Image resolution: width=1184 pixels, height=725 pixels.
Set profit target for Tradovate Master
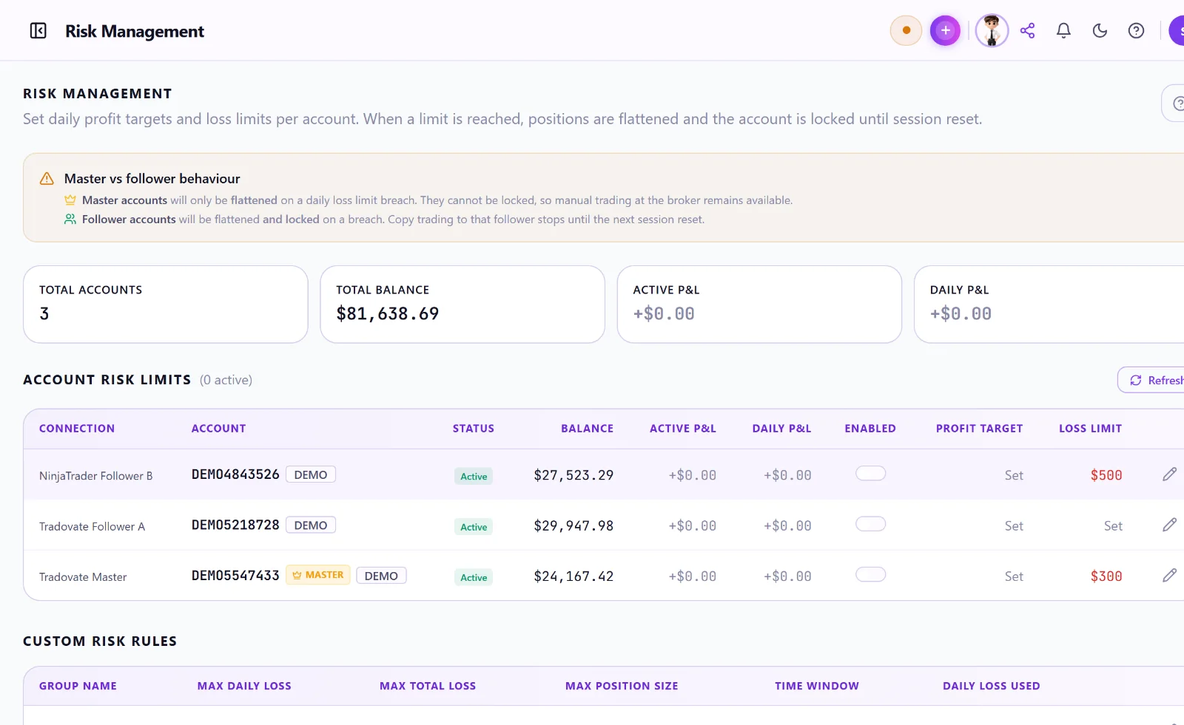click(x=1014, y=576)
